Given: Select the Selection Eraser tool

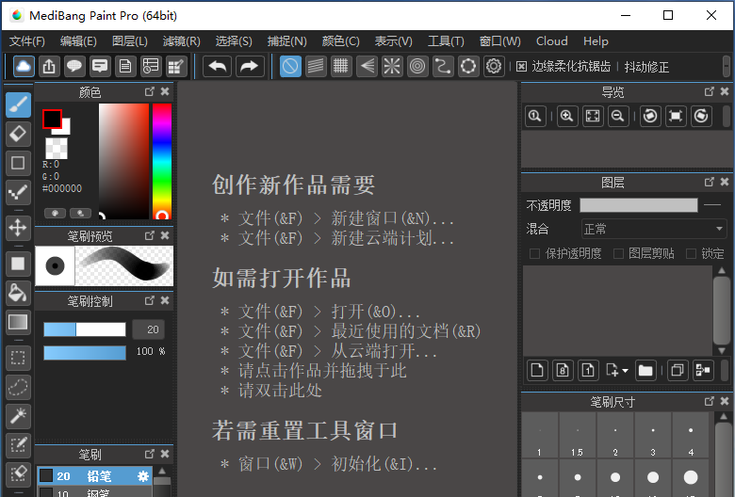Looking at the screenshot, I should [18, 473].
